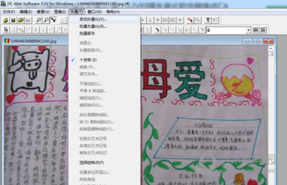287x185 pixels.
Task: Select the black arrow pointer tool
Action: (x=54, y=20)
